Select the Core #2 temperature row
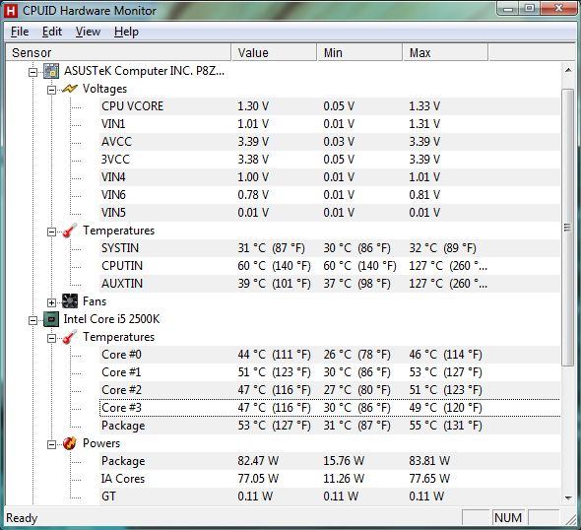This screenshot has width=581, height=530. 330,390
